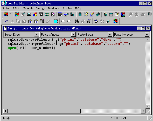The image size is (153, 121).
Task: Click the Exit door icon
Action: point(150,15)
